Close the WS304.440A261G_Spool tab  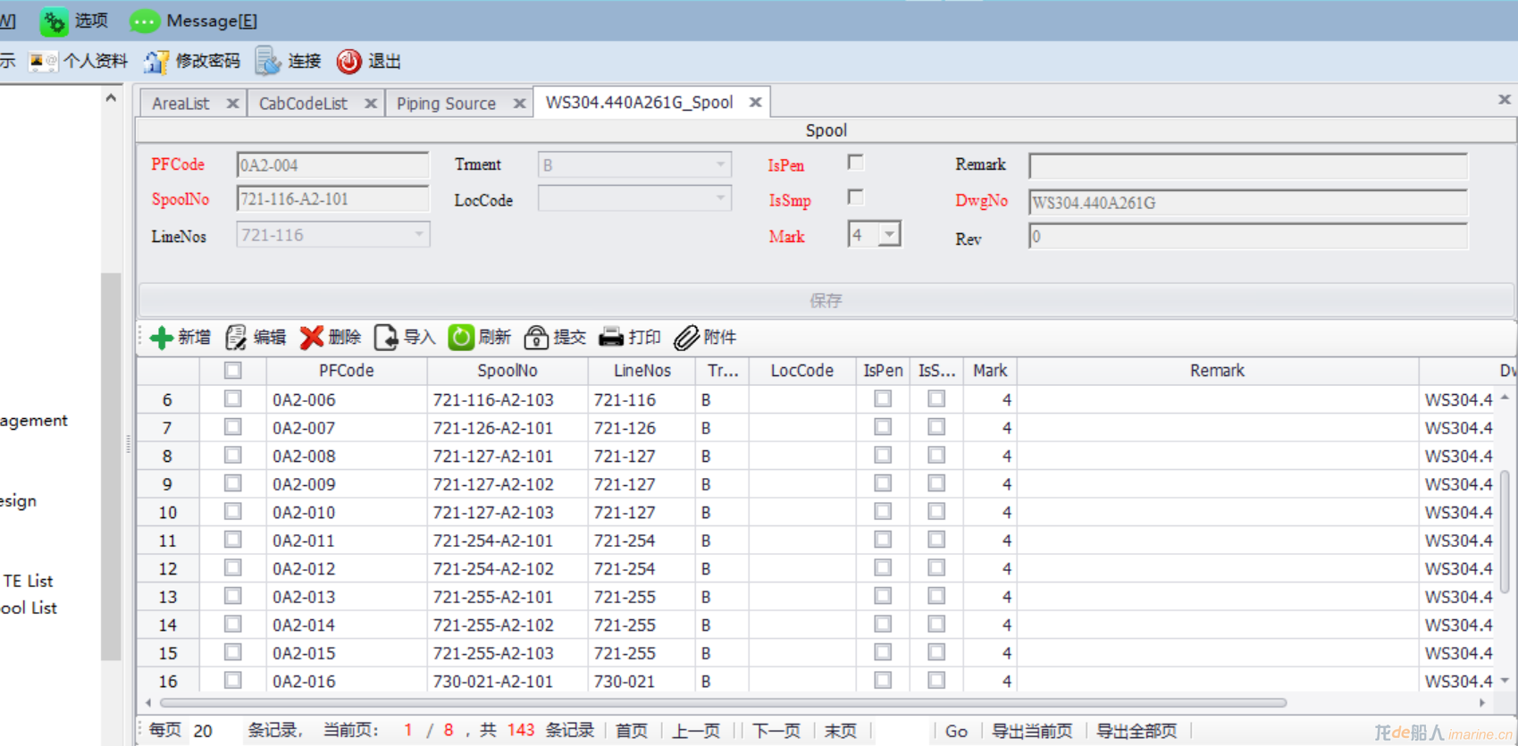[x=755, y=103]
